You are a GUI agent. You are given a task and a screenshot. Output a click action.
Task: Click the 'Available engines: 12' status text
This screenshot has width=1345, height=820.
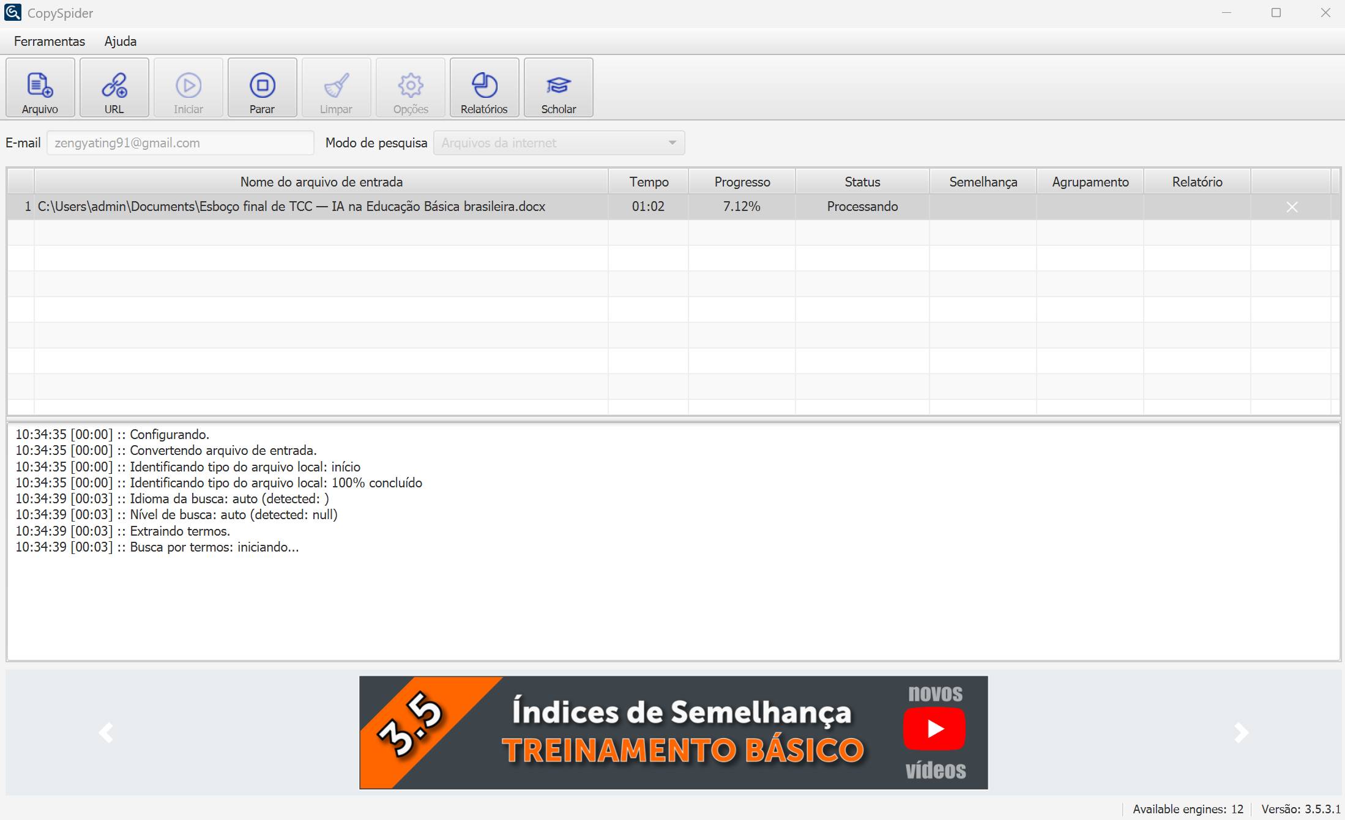click(x=1188, y=809)
